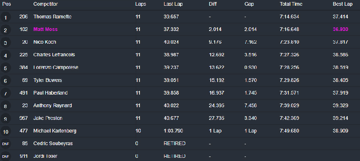360x161 pixels.
Task: Select position circle 9 for Jake Preston
Action: pos(5,119)
